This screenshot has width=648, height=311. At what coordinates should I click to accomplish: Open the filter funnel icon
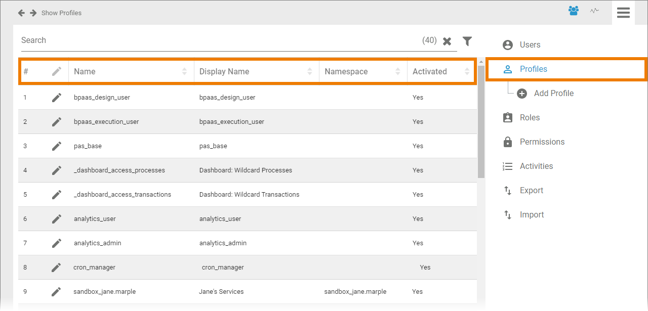tap(467, 41)
